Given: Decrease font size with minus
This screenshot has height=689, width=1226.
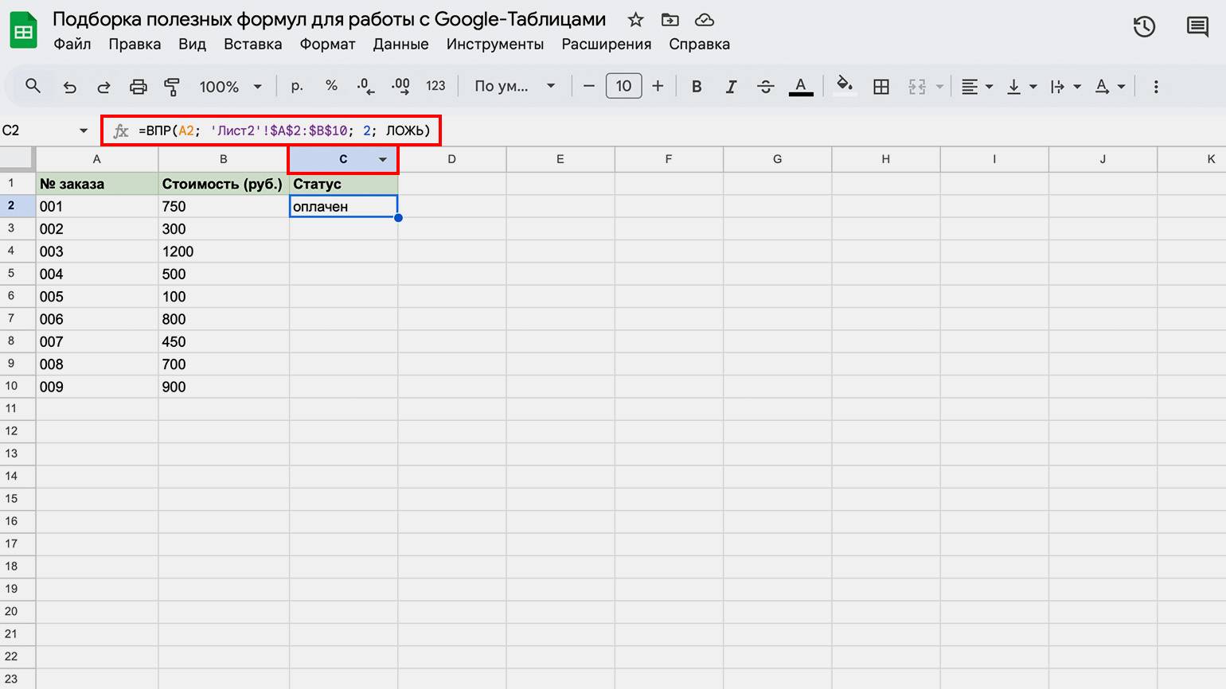Looking at the screenshot, I should click(589, 86).
